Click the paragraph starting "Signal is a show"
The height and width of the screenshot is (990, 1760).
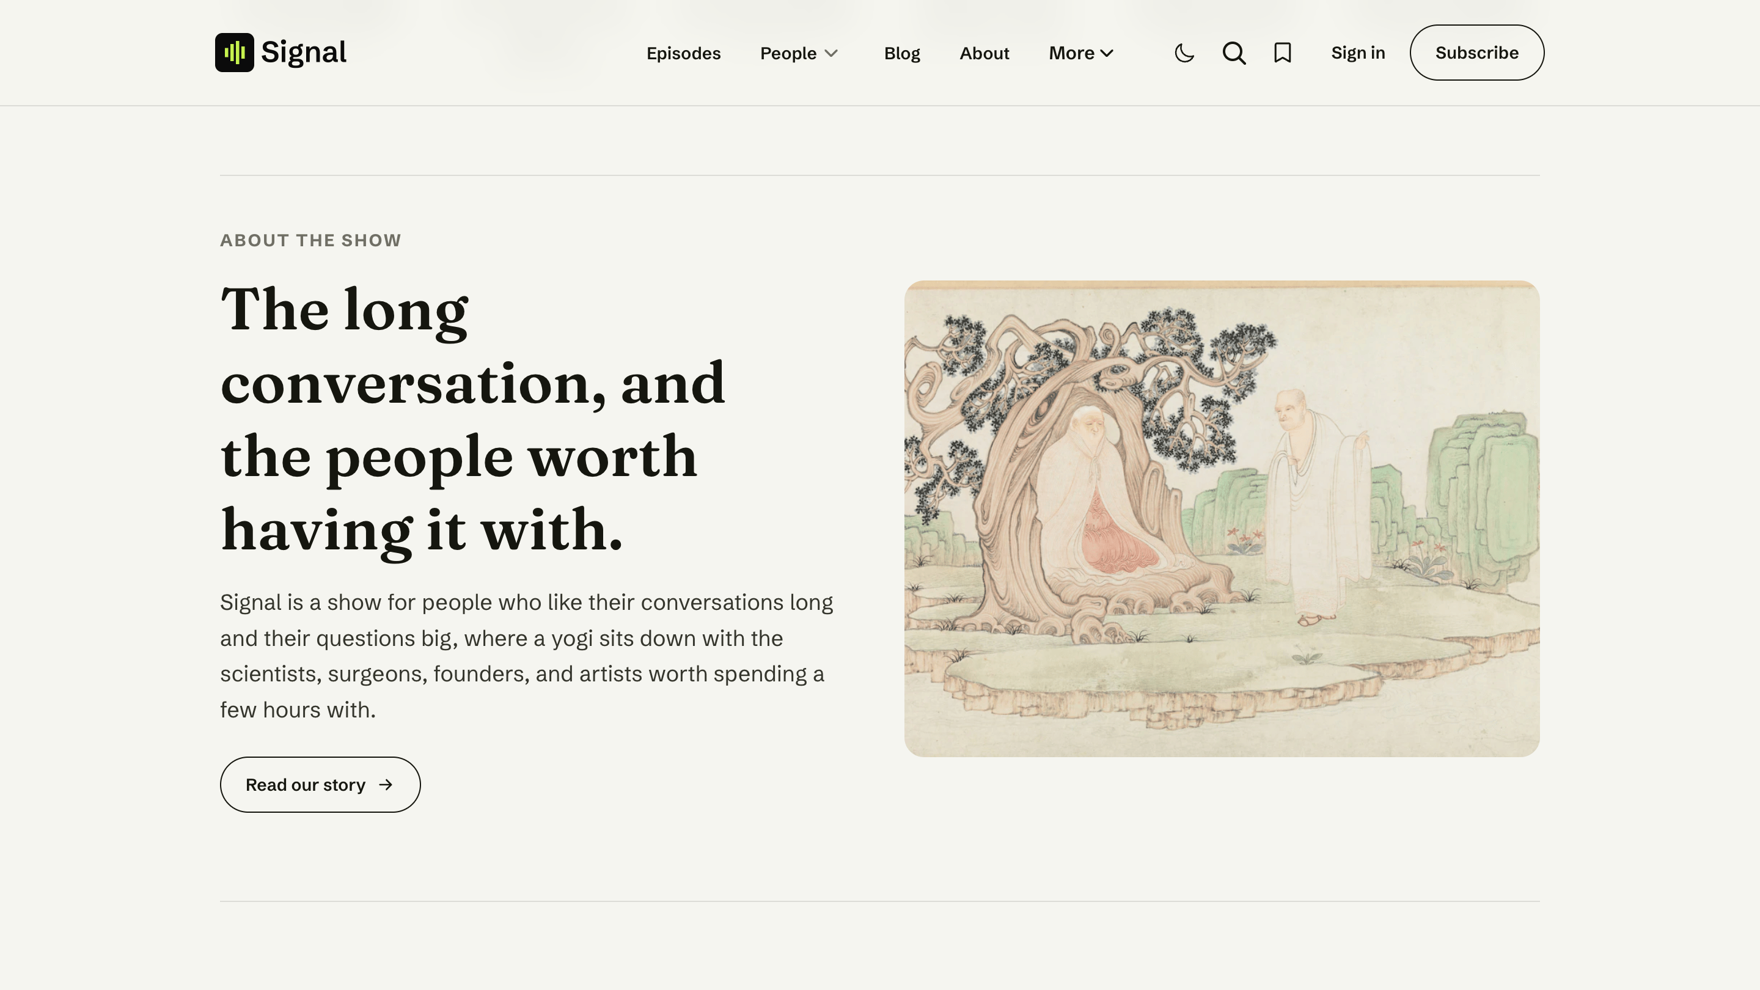coord(527,656)
